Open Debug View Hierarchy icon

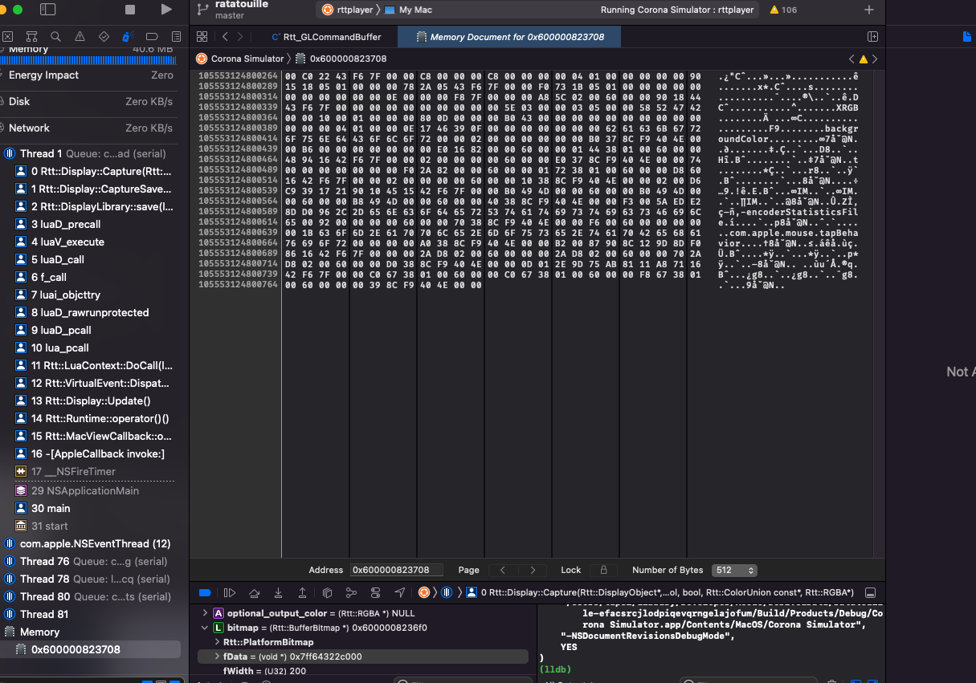pyautogui.click(x=327, y=593)
